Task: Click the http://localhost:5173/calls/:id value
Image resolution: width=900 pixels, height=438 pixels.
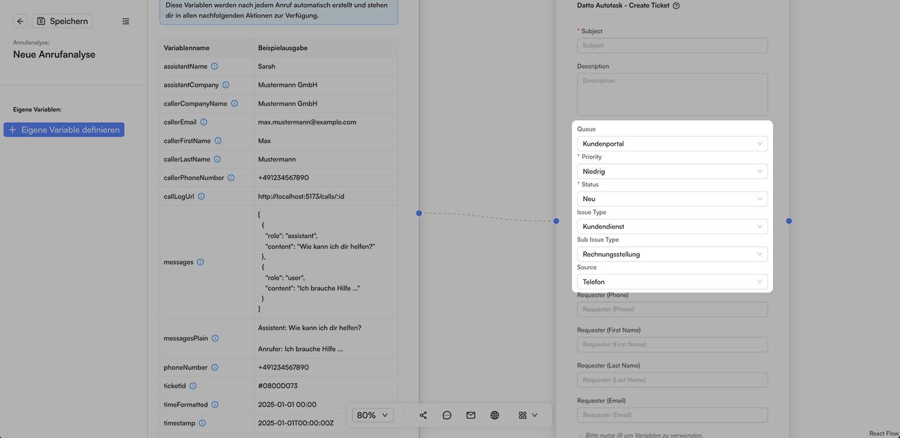Action: coord(301,196)
